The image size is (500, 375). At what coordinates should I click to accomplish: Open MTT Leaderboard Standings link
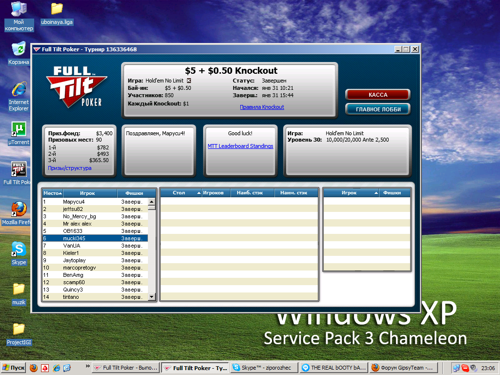tap(240, 146)
